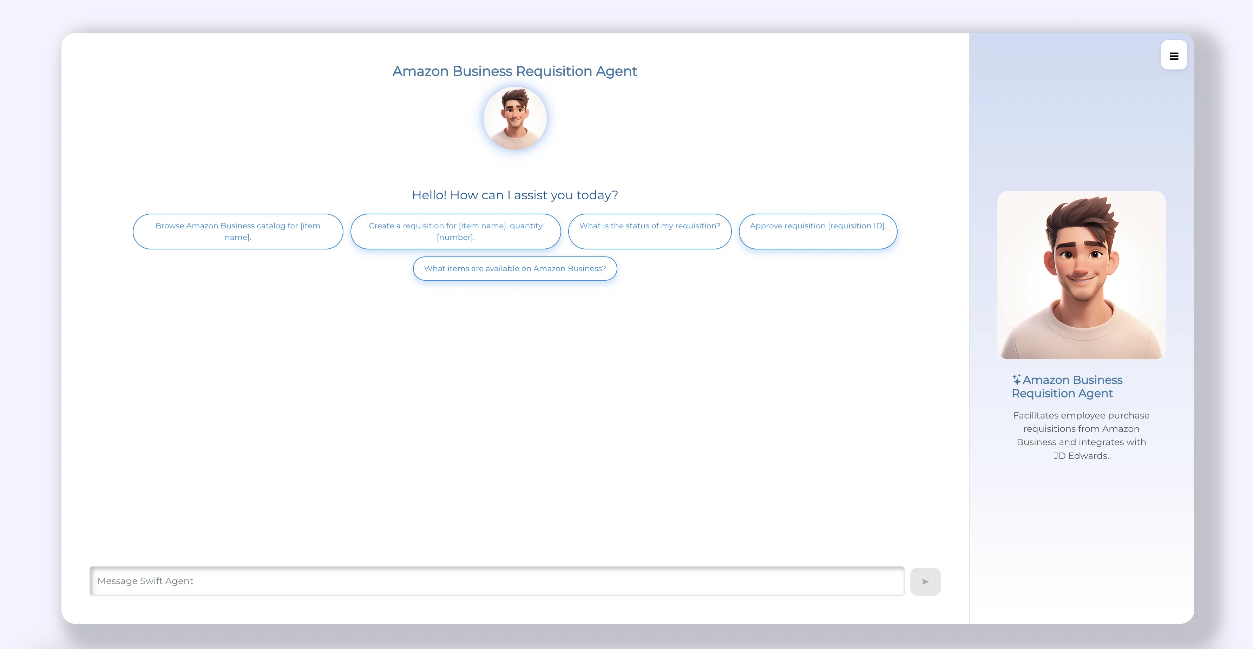This screenshot has width=1253, height=649.
Task: Ask what is the status of my requisition
Action: click(649, 231)
